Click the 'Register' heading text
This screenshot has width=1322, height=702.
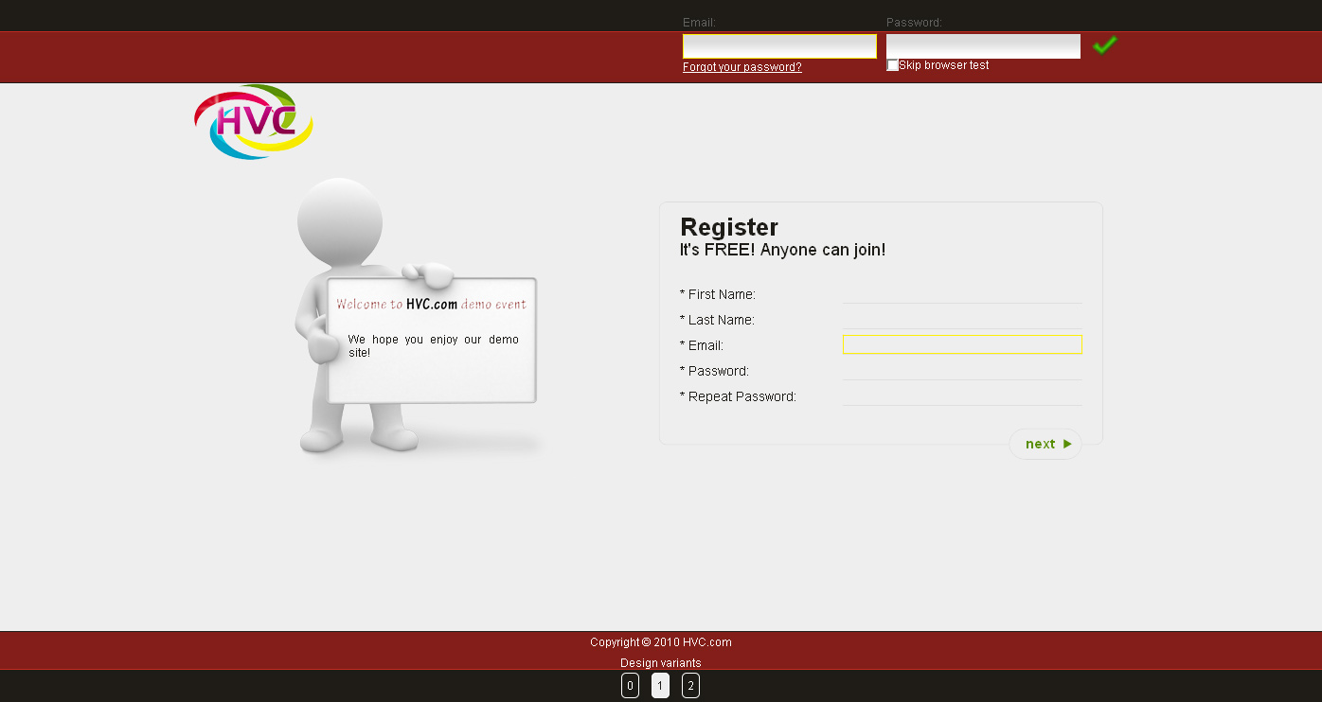coord(729,227)
